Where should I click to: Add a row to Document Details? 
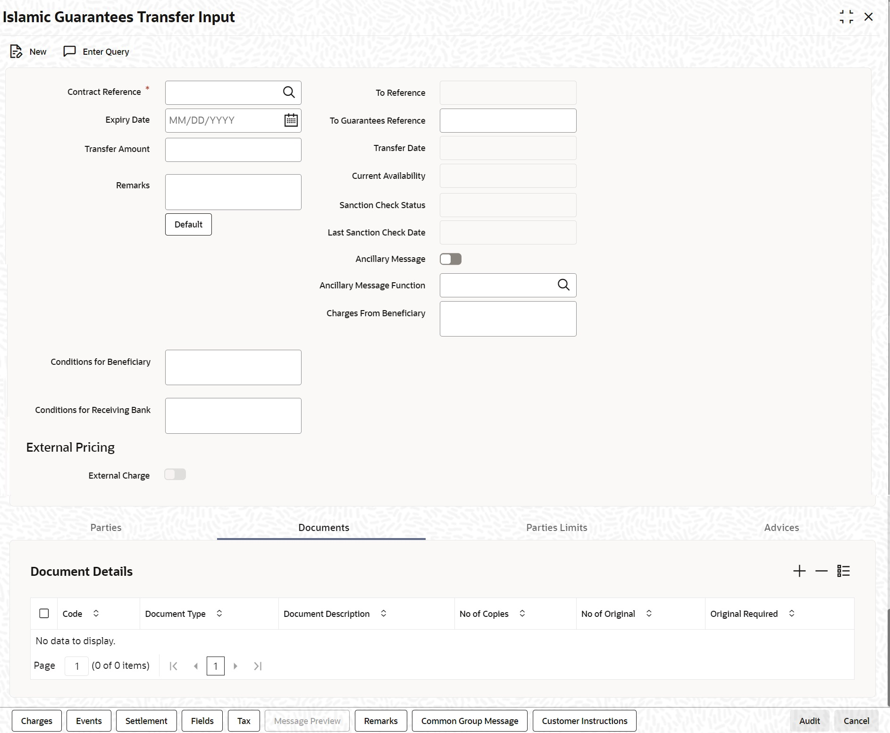click(x=799, y=571)
